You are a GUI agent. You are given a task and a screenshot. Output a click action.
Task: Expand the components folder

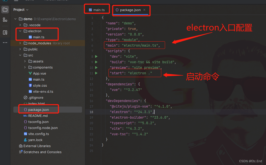click(x=25, y=67)
